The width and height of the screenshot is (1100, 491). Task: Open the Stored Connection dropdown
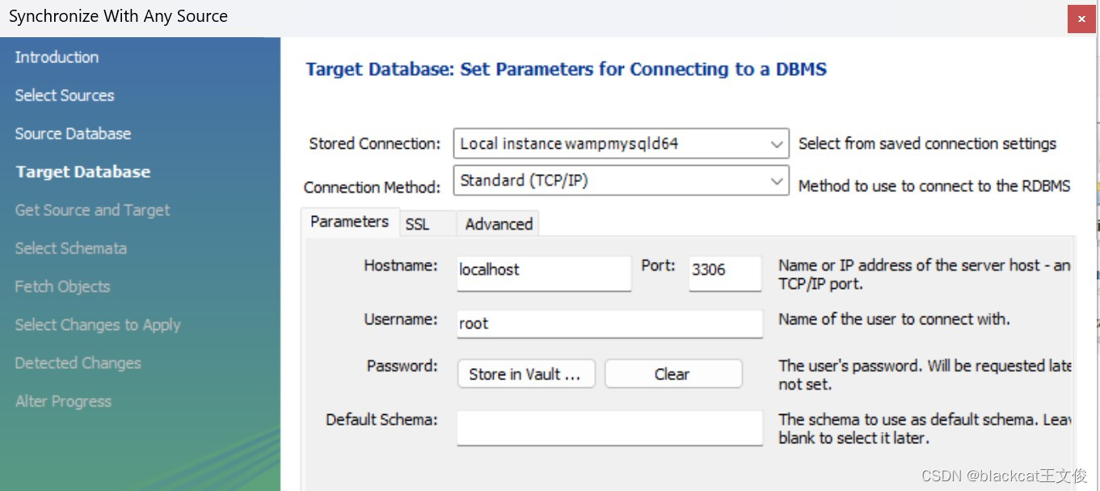621,145
